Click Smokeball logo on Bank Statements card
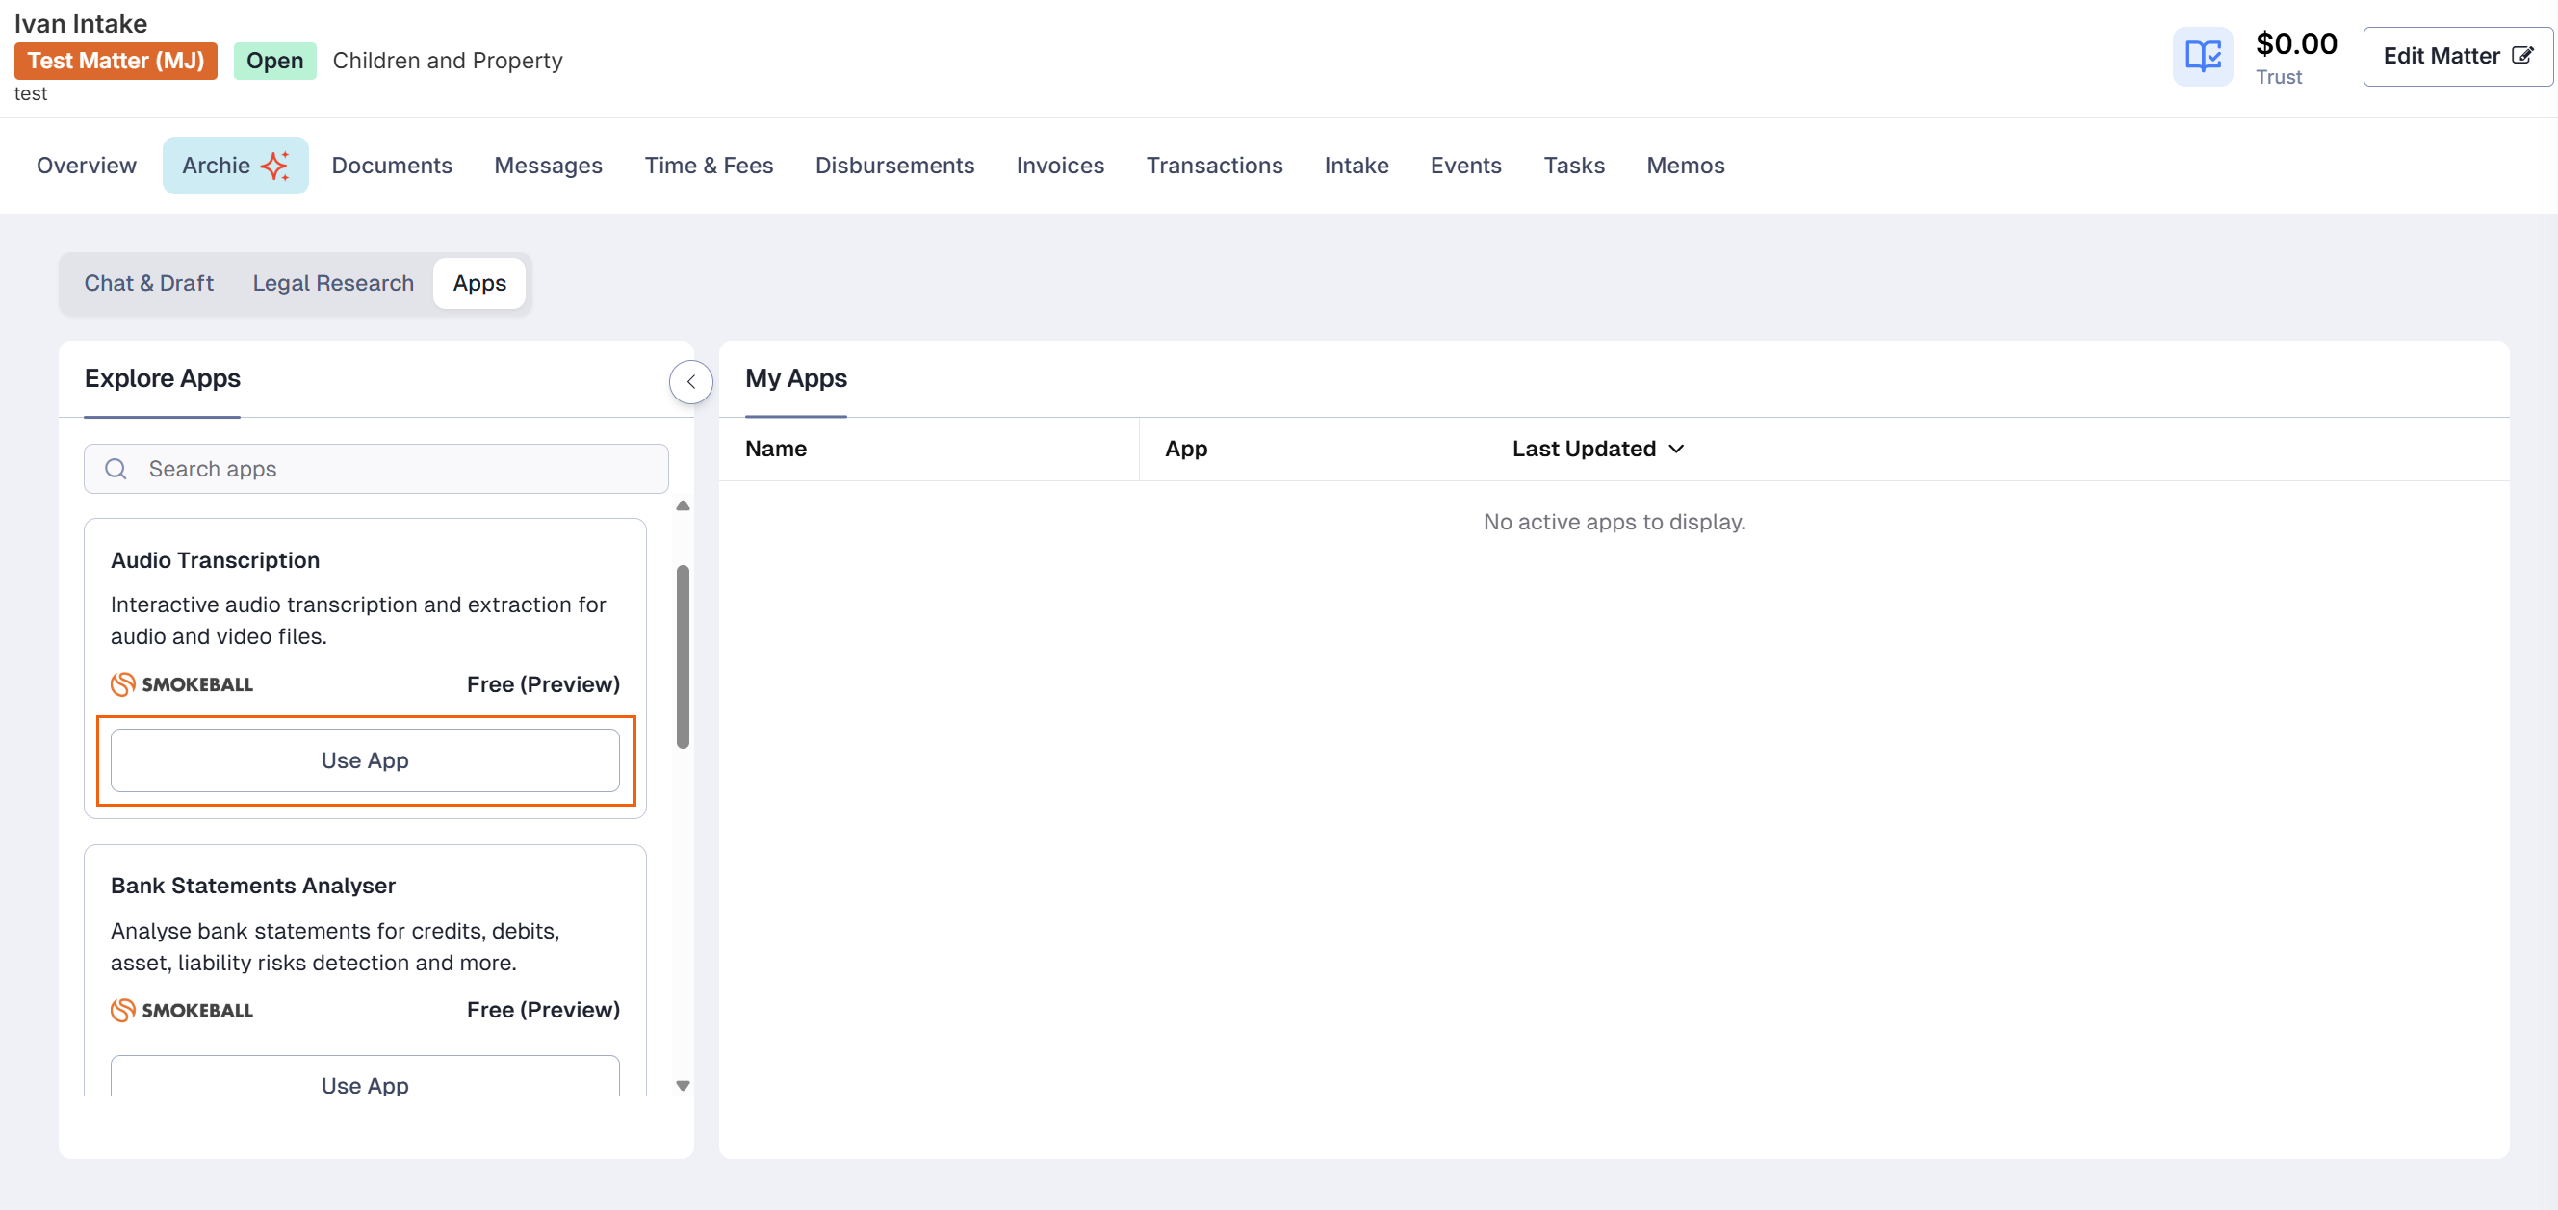Screen dimensions: 2558x1210 coord(182,1010)
